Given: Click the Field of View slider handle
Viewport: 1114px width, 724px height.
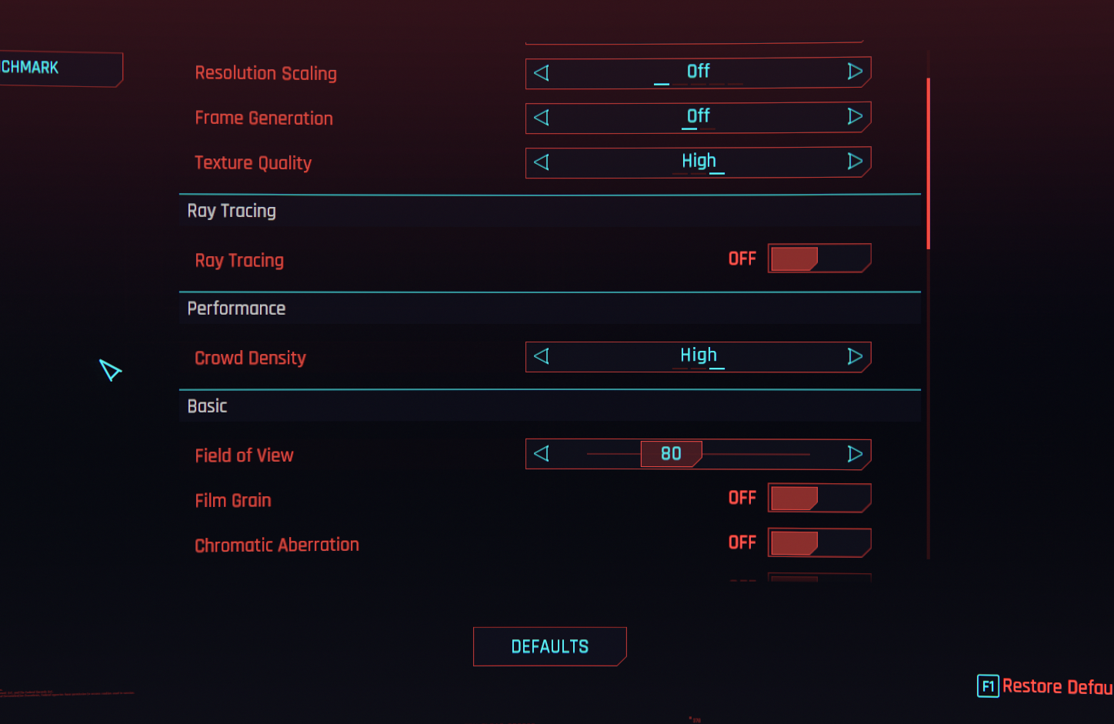Looking at the screenshot, I should (671, 454).
